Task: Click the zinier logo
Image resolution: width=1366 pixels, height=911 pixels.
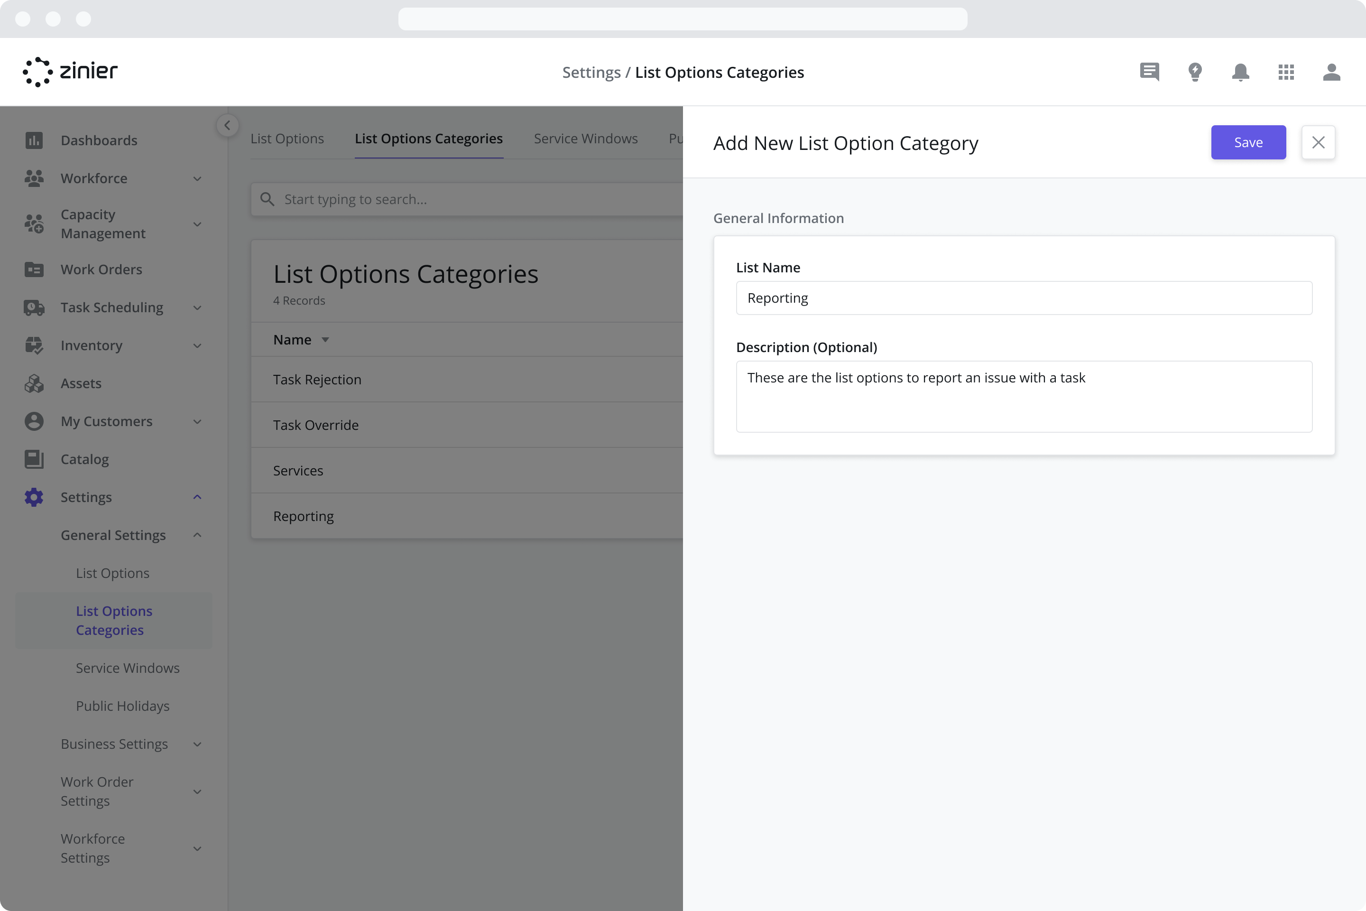Action: [70, 72]
